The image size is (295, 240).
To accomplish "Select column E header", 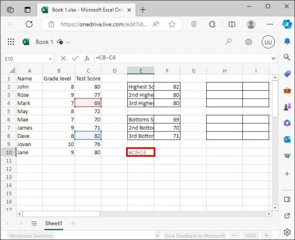I will pyautogui.click(x=141, y=70).
